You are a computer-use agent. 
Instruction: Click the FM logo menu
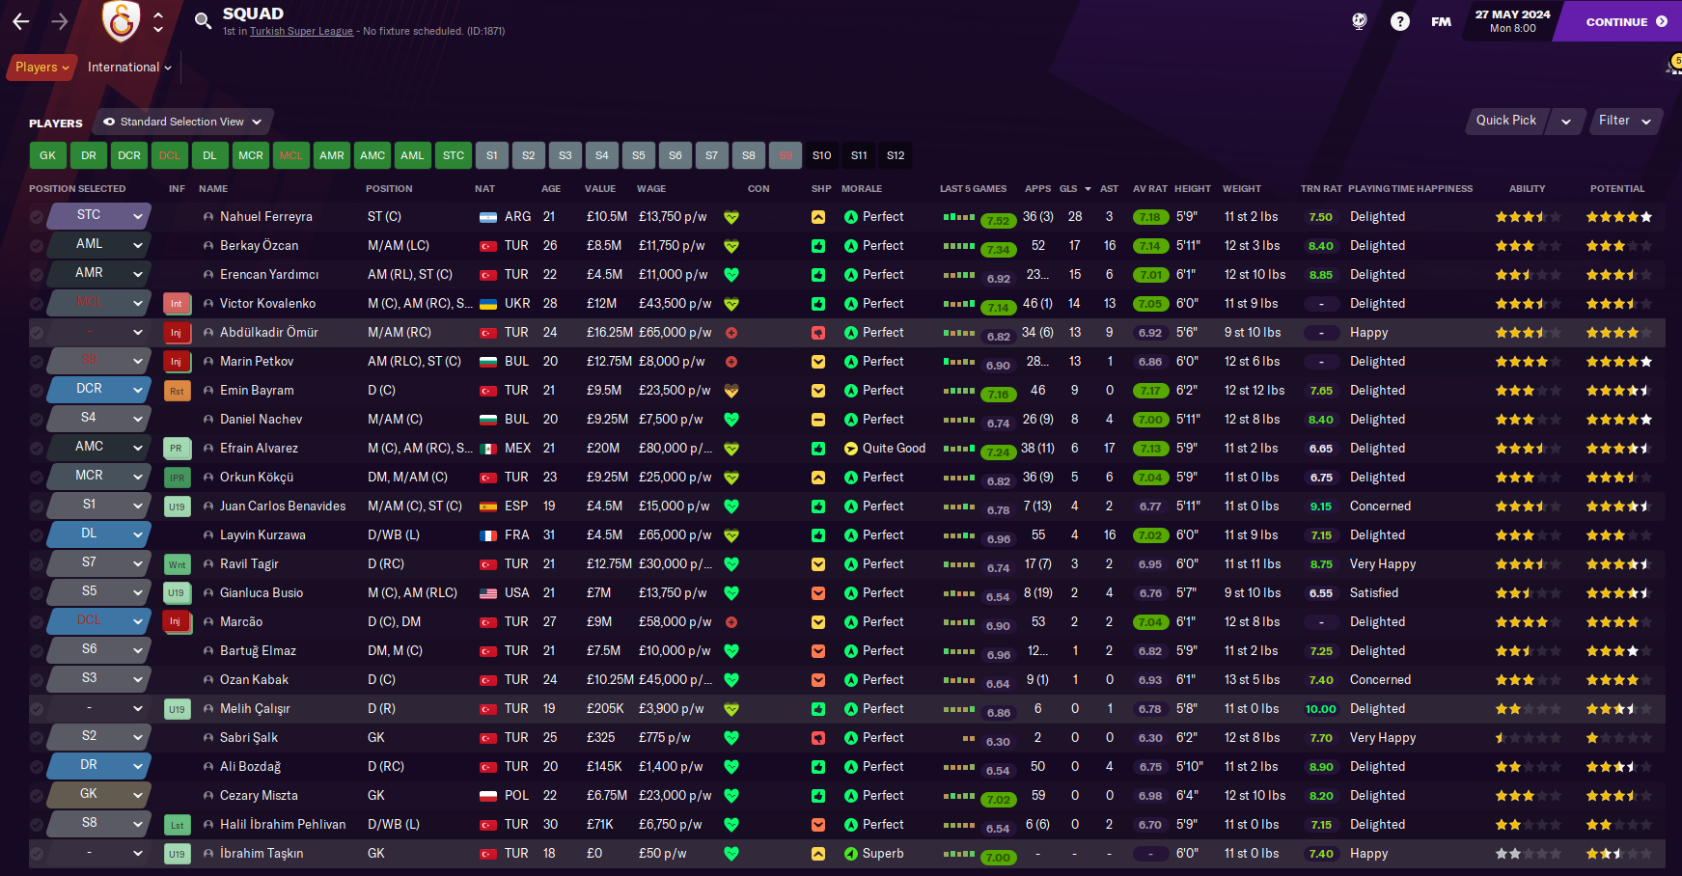pos(1441,21)
